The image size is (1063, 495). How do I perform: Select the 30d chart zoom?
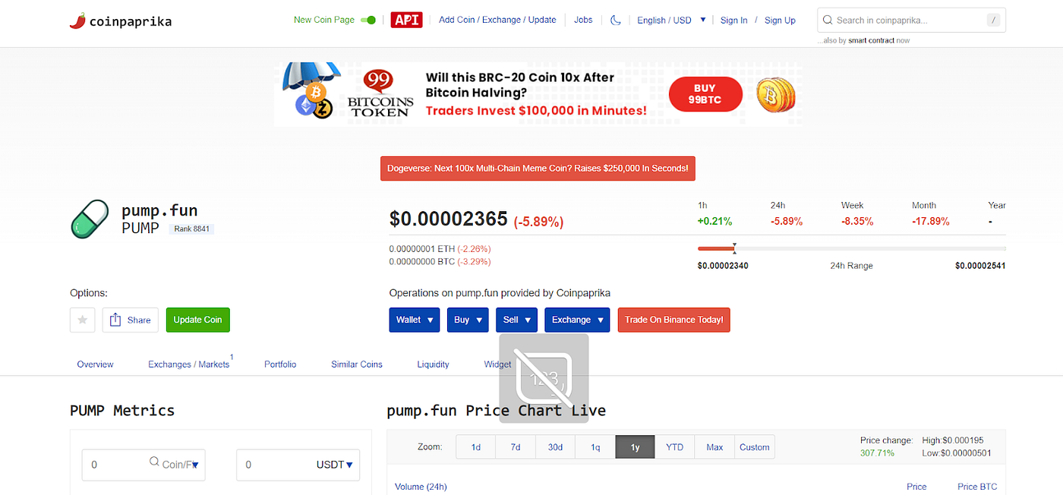(x=555, y=447)
